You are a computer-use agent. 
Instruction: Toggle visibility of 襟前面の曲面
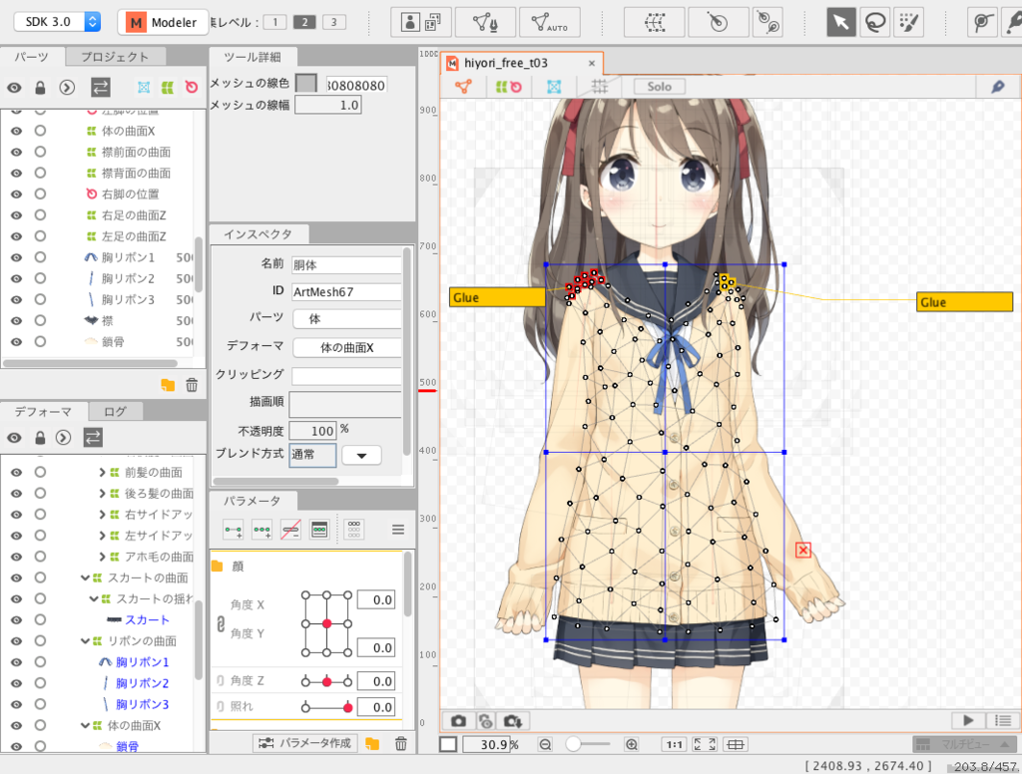pyautogui.click(x=16, y=152)
